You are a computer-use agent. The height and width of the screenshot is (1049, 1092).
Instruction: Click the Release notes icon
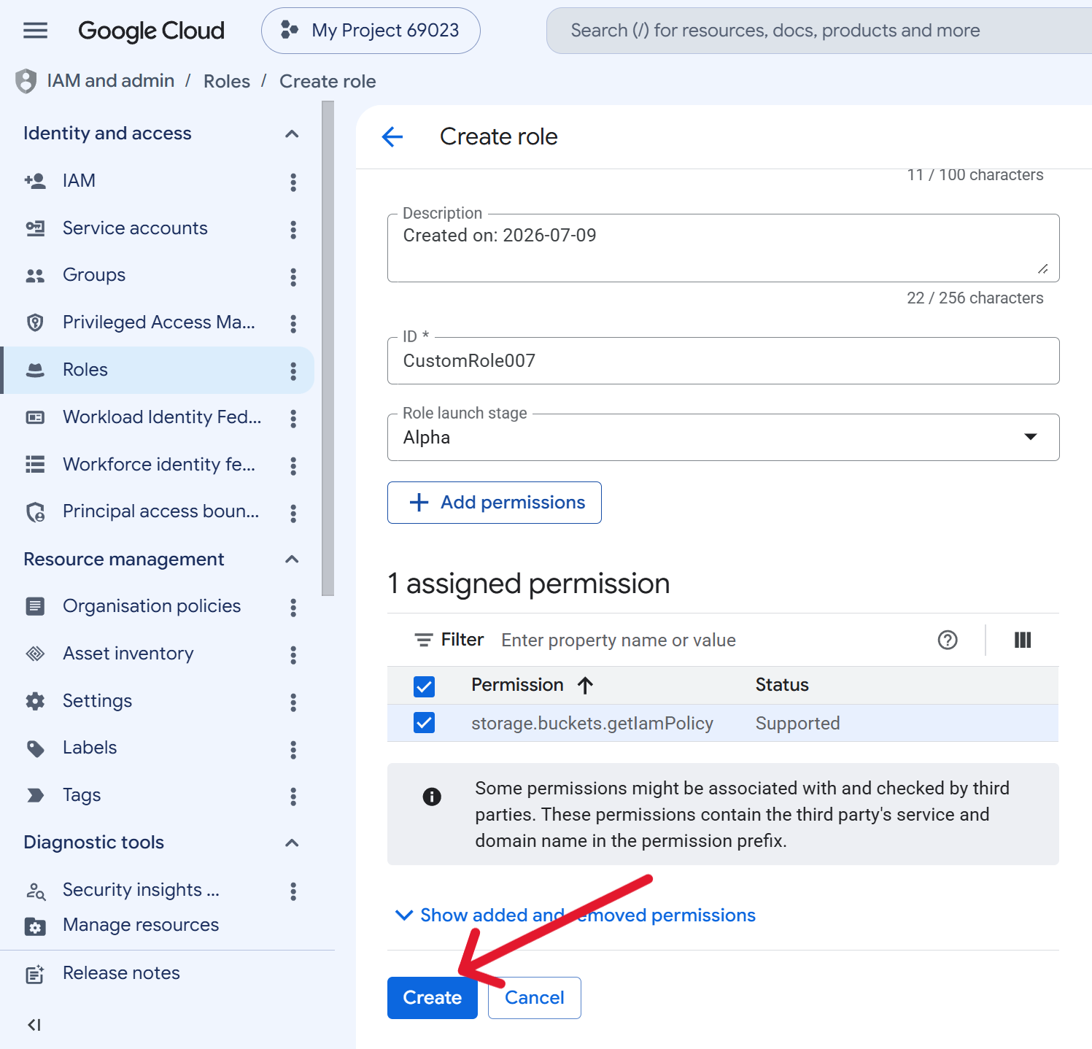(x=35, y=974)
